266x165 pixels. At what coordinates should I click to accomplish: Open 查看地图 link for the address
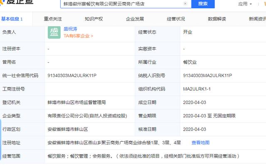click(x=200, y=143)
